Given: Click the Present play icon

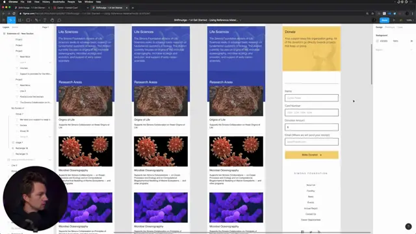Looking at the screenshot, I should (394, 20).
